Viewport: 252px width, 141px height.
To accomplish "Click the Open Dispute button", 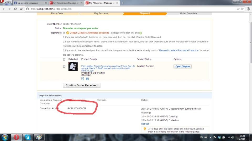I will 182,66.
